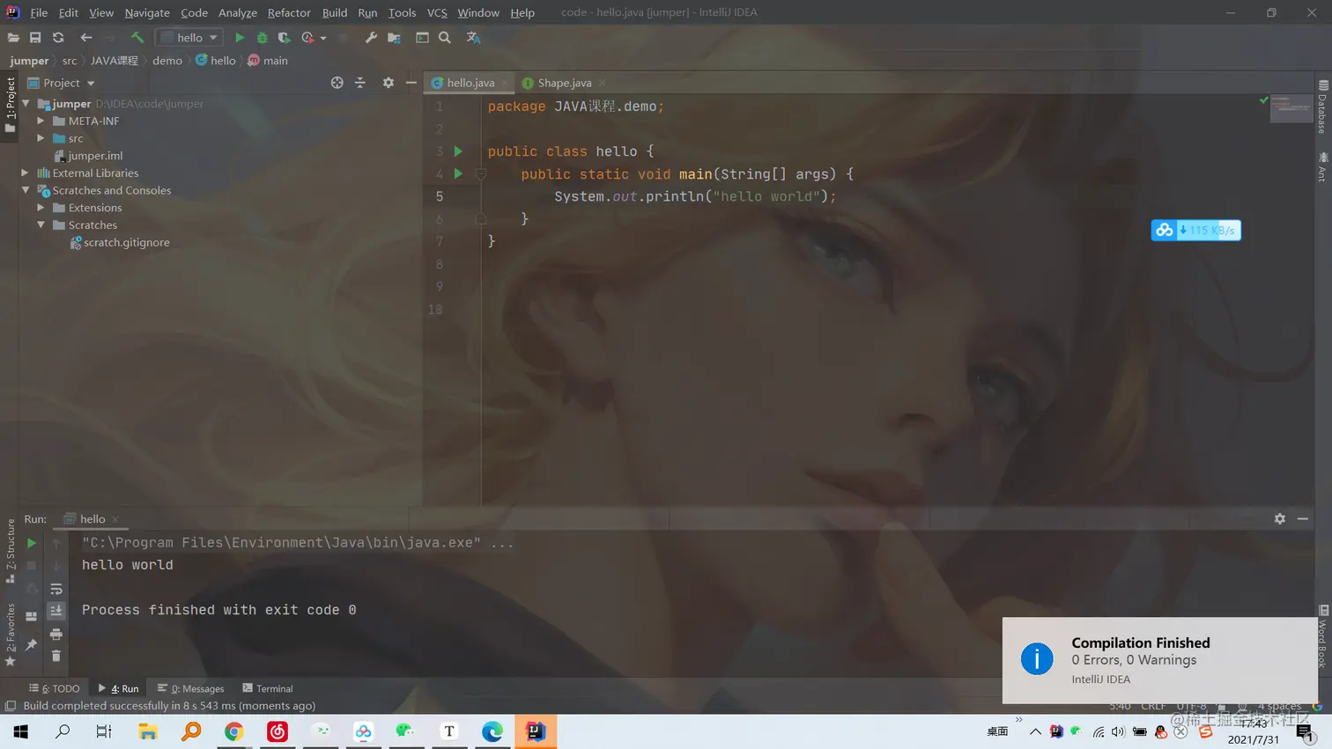The height and width of the screenshot is (749, 1332).
Task: Run with Coverage icon in toolbar
Action: 284,37
